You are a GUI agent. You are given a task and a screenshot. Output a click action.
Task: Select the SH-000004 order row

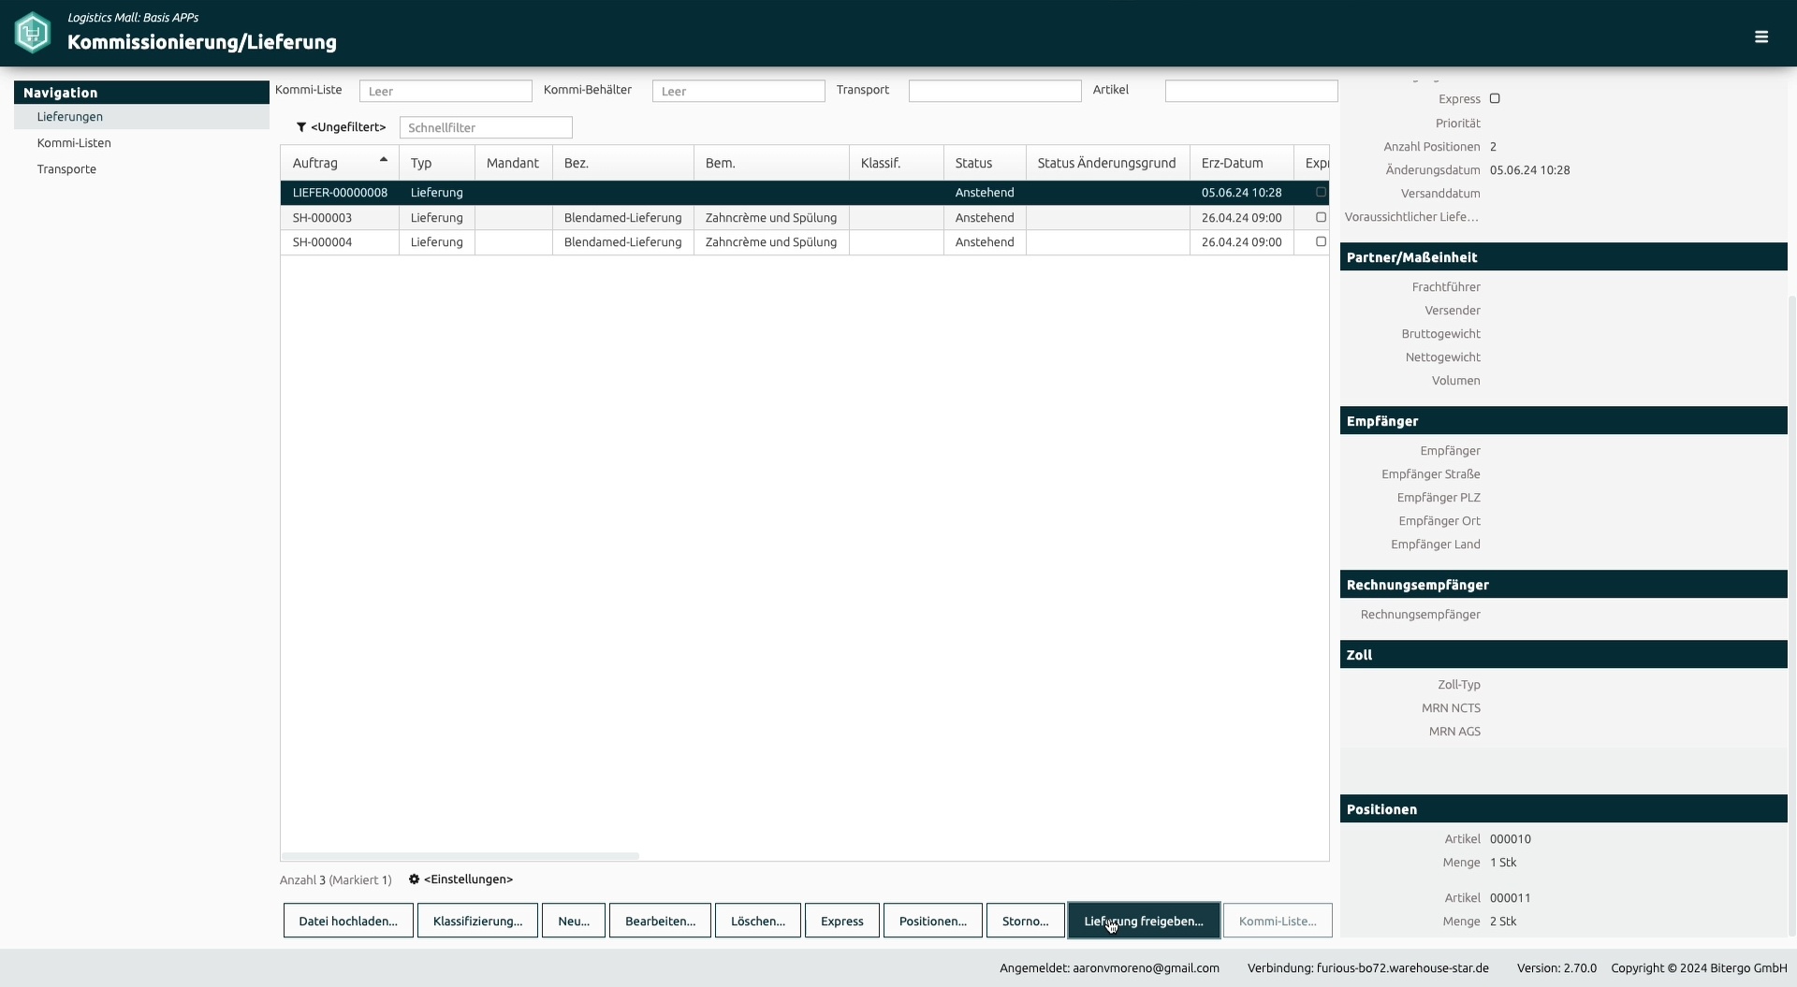(x=805, y=241)
